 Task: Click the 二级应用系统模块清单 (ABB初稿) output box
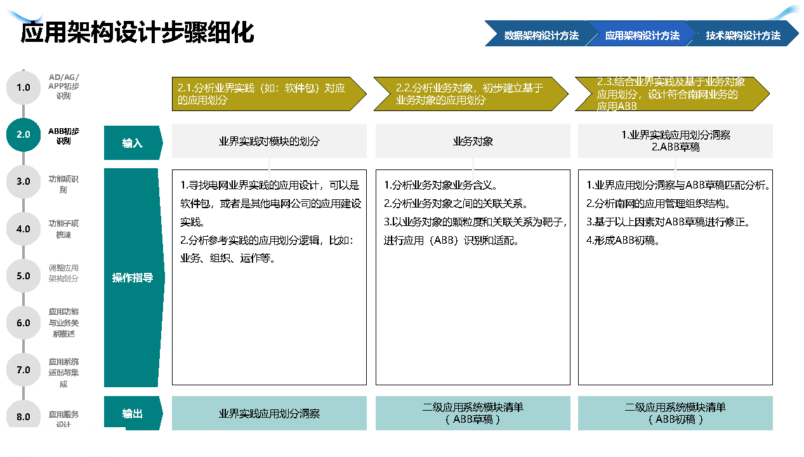(675, 413)
